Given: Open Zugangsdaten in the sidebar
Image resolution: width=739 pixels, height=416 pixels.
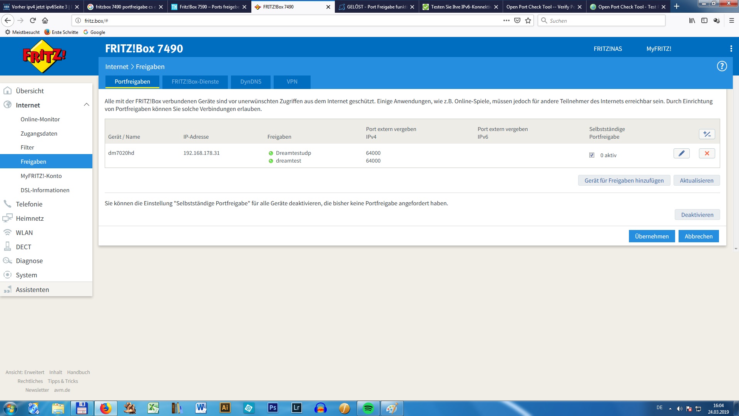Looking at the screenshot, I should tap(39, 134).
